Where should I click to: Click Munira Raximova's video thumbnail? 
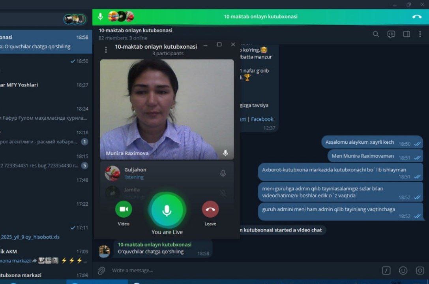click(x=167, y=109)
